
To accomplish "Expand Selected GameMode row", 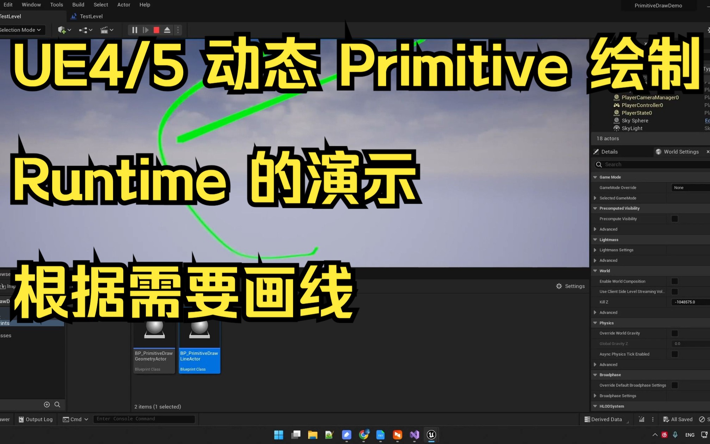I will coord(595,198).
